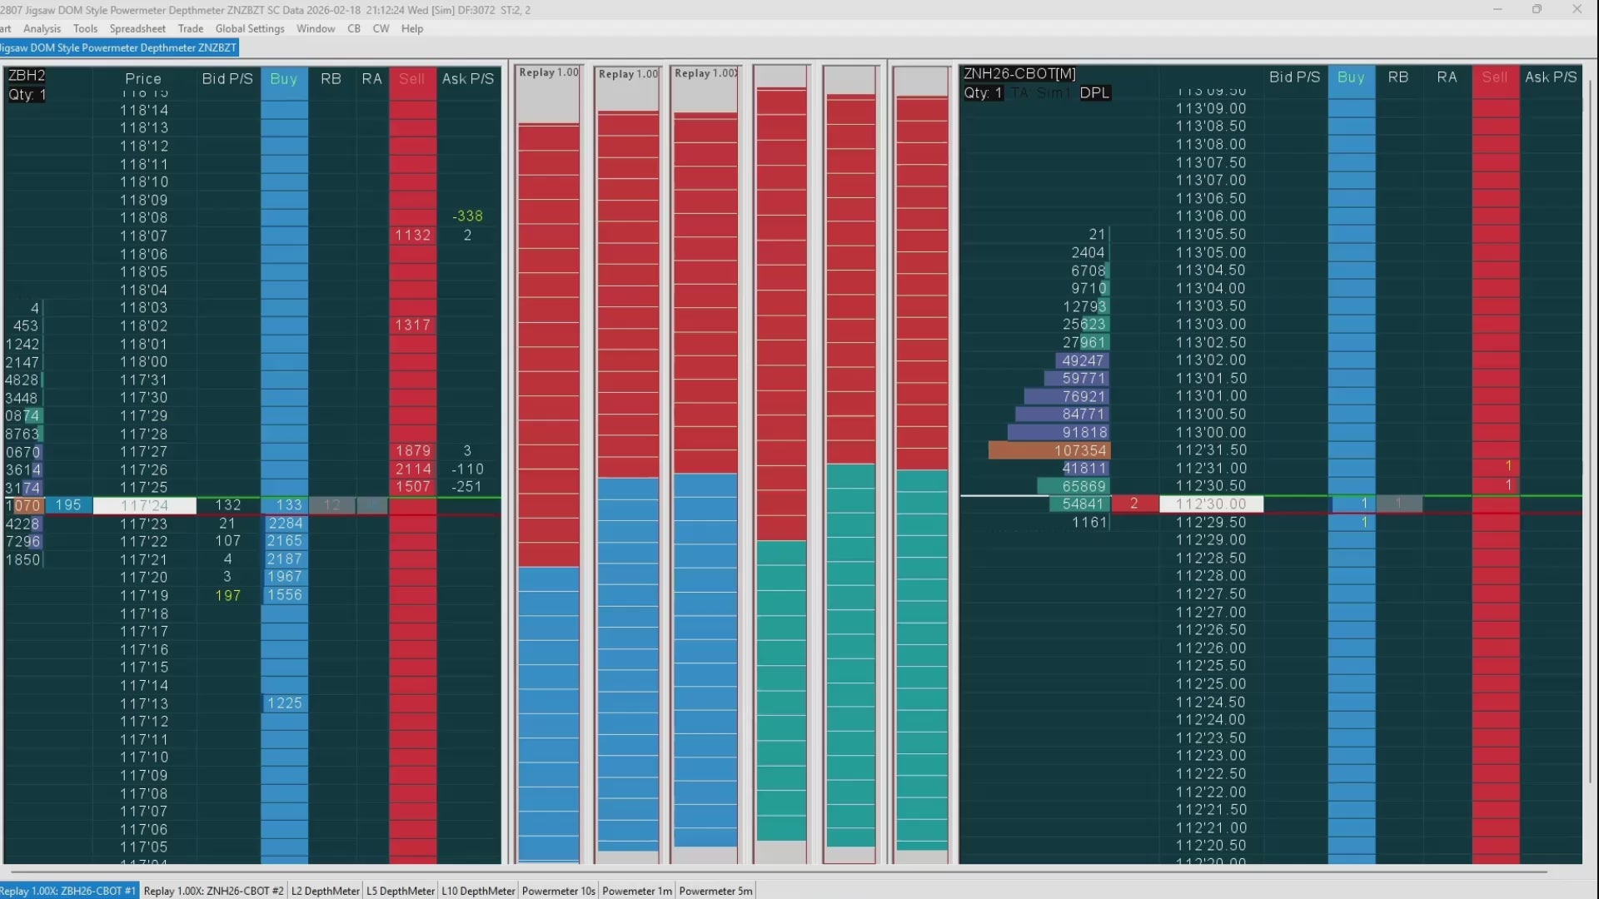The image size is (1599, 899).
Task: Open the Window menu
Action: pos(316,28)
